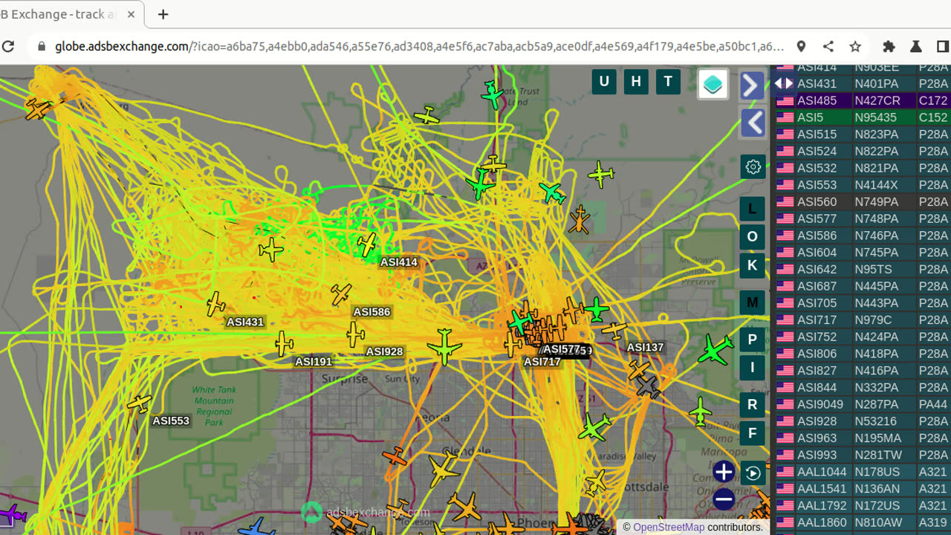Select table row ASI642 N95TS
The width and height of the screenshot is (951, 535).
coord(863,269)
